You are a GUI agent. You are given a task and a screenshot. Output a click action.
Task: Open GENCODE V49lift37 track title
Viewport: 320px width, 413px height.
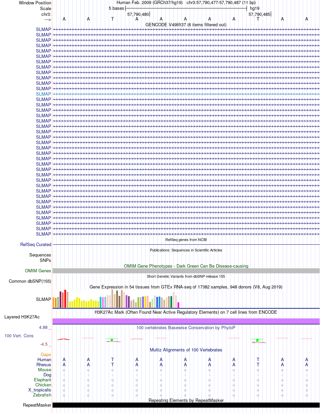tap(186, 25)
